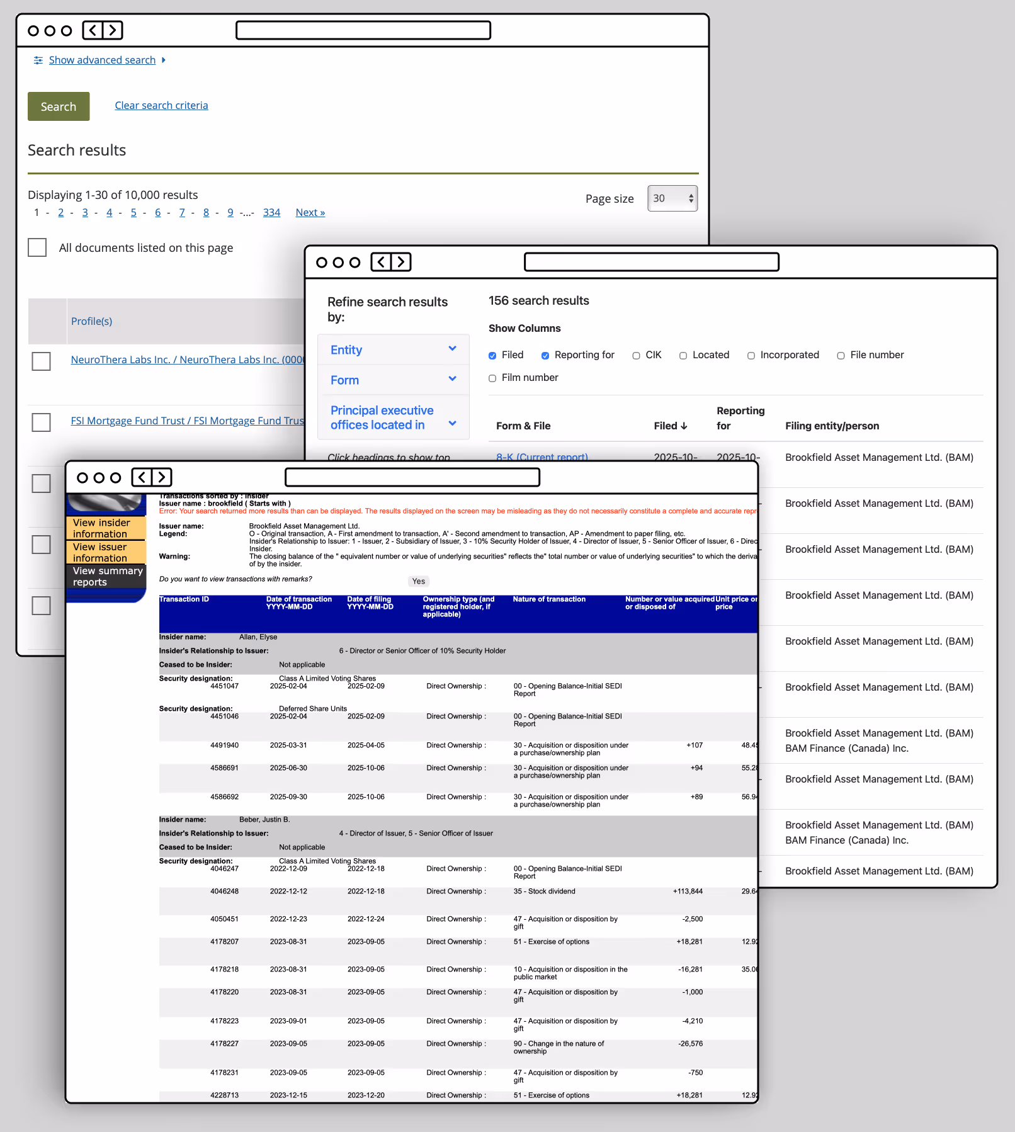Click stepper arrows on Page size box
The image size is (1015, 1132).
click(691, 198)
